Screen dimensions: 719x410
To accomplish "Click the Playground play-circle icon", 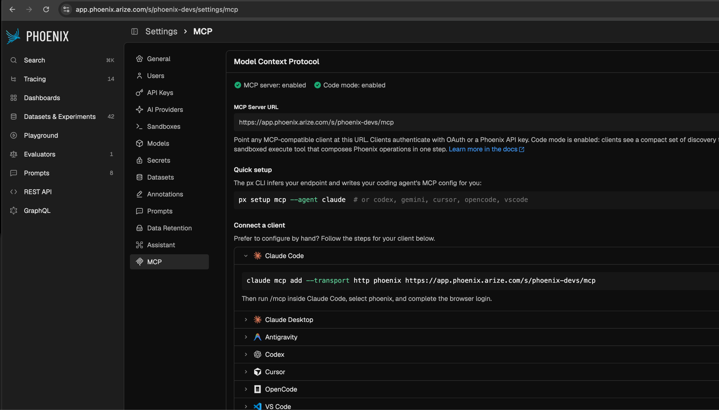I will pyautogui.click(x=14, y=135).
